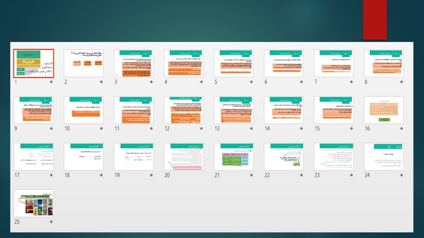This screenshot has width=424, height=238.
Task: Click the transition star under slide 20
Action: [201, 175]
